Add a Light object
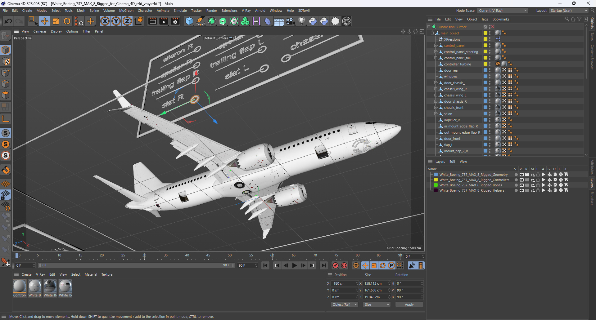Image resolution: width=596 pixels, height=320 pixels. pos(301,21)
